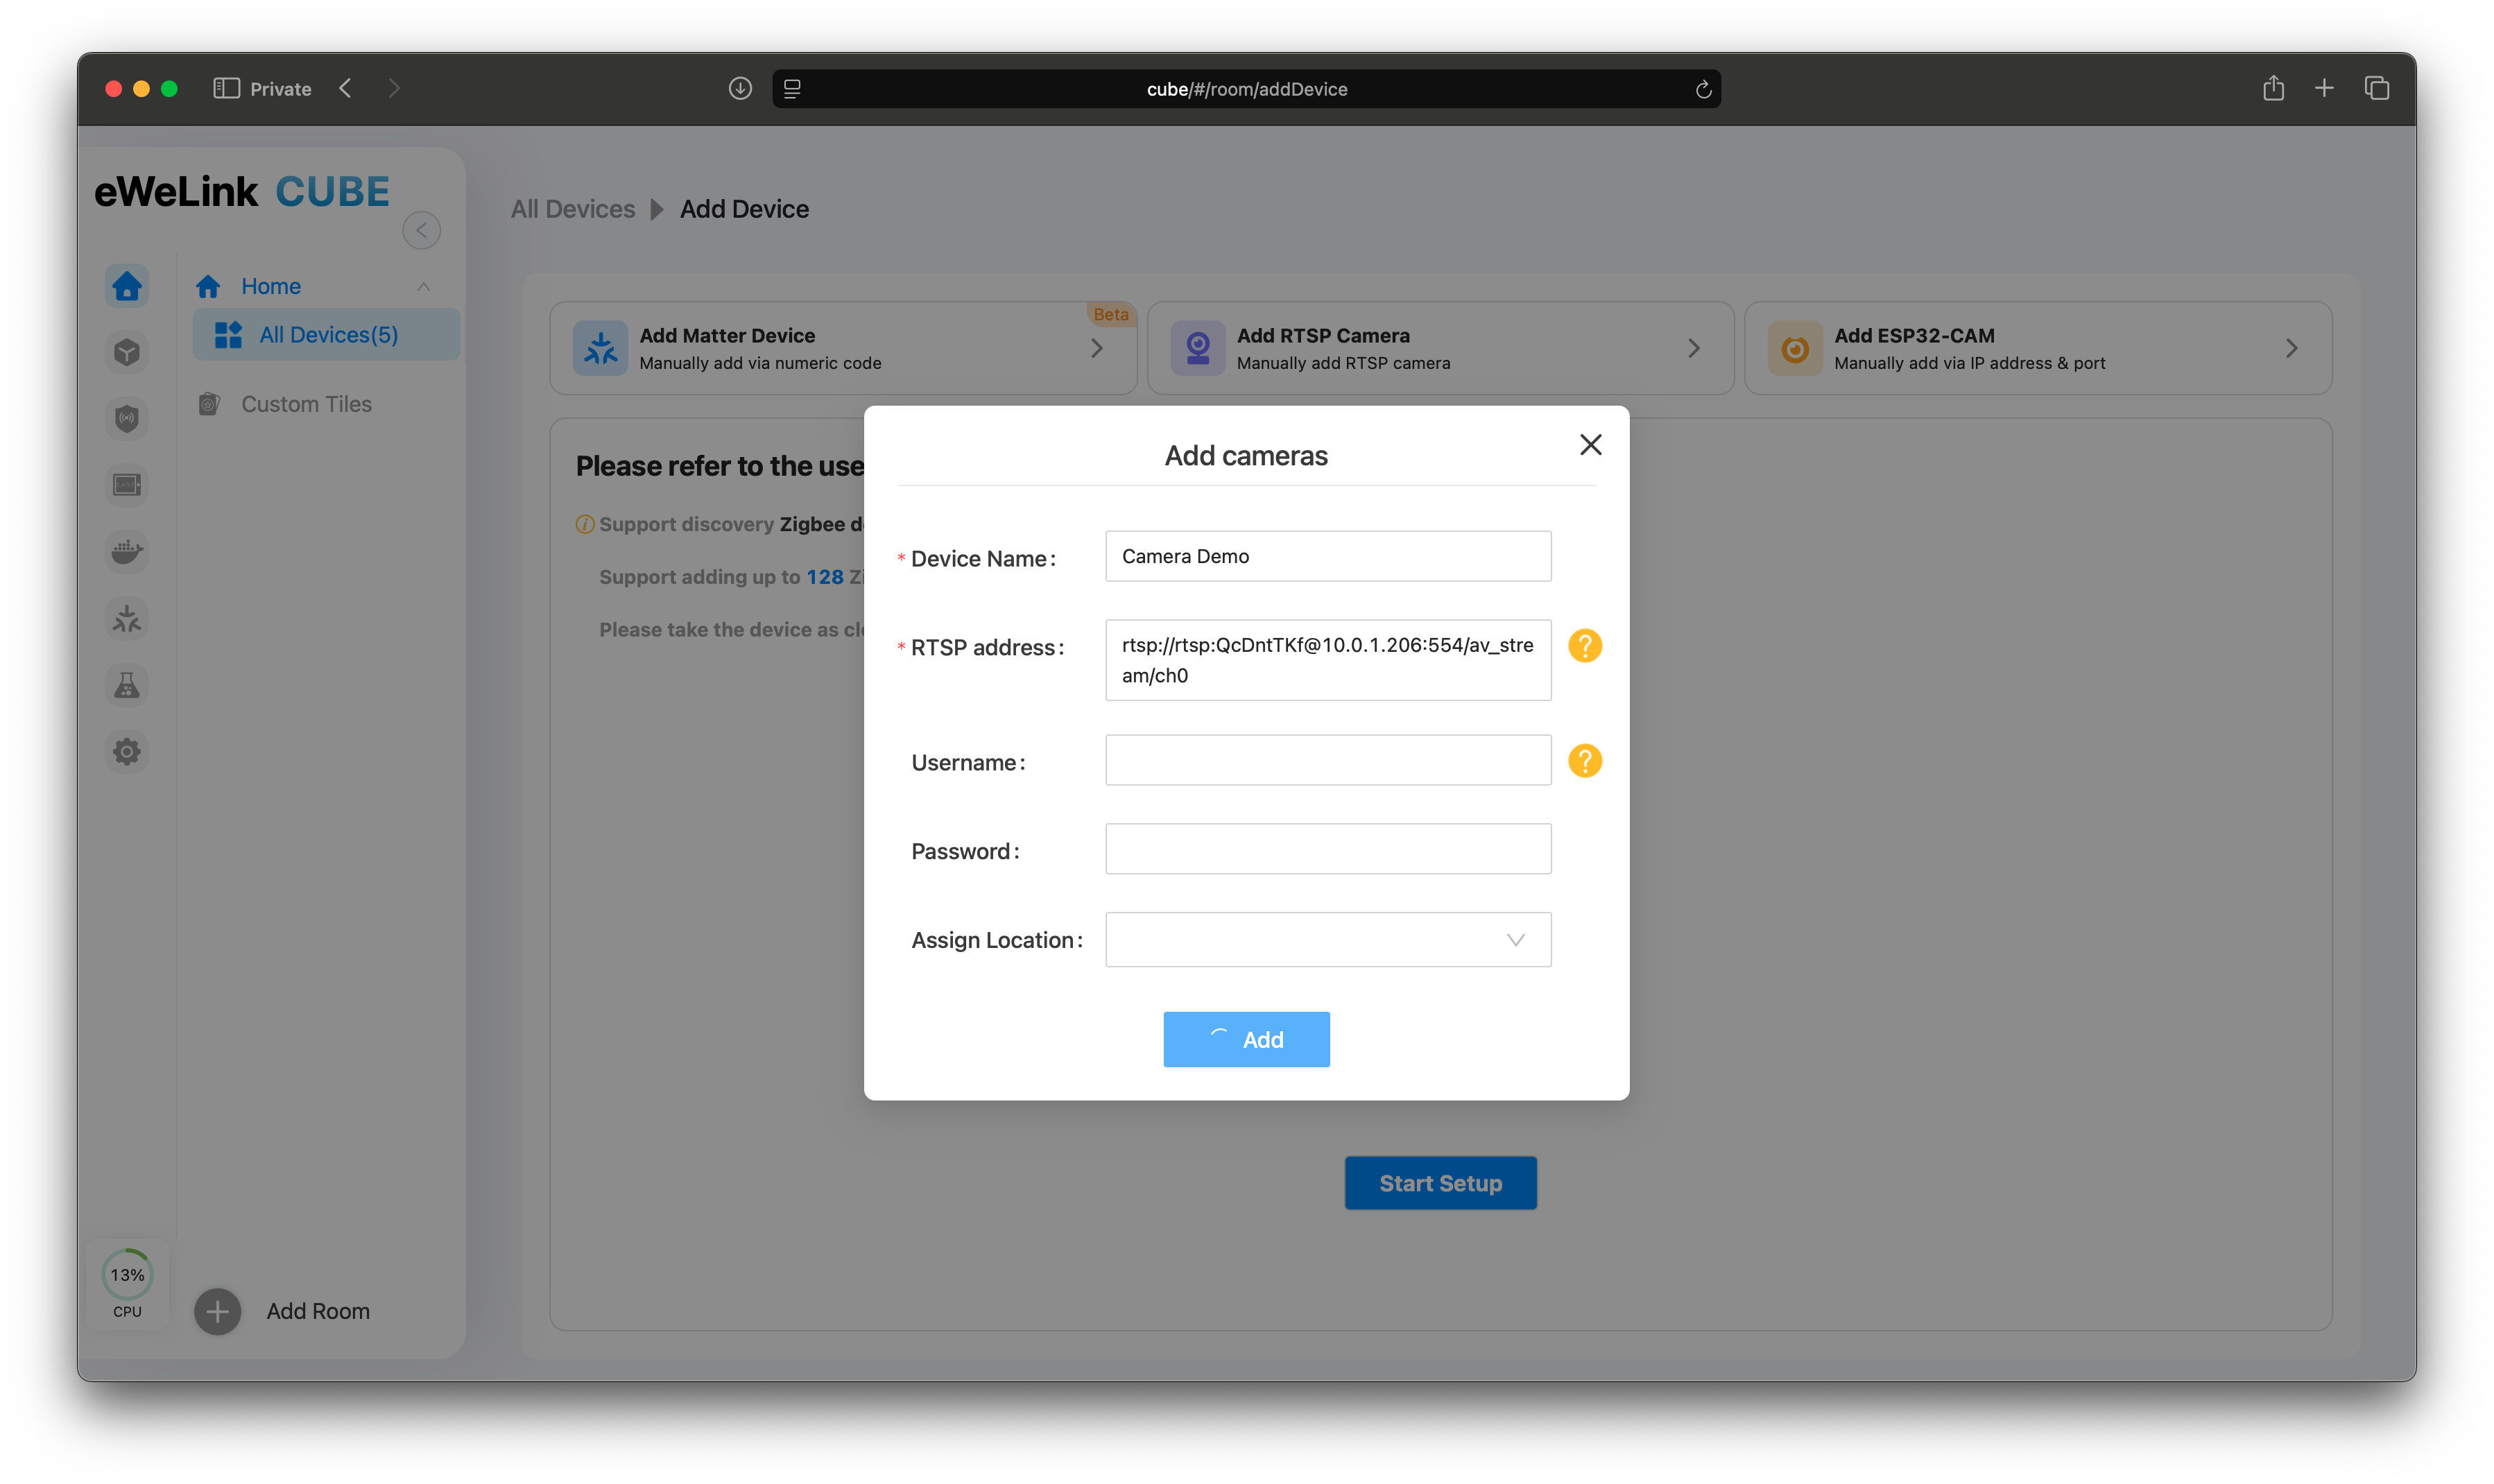Click the Docker whale sidebar icon
The height and width of the screenshot is (1484, 2494).
pos(127,552)
